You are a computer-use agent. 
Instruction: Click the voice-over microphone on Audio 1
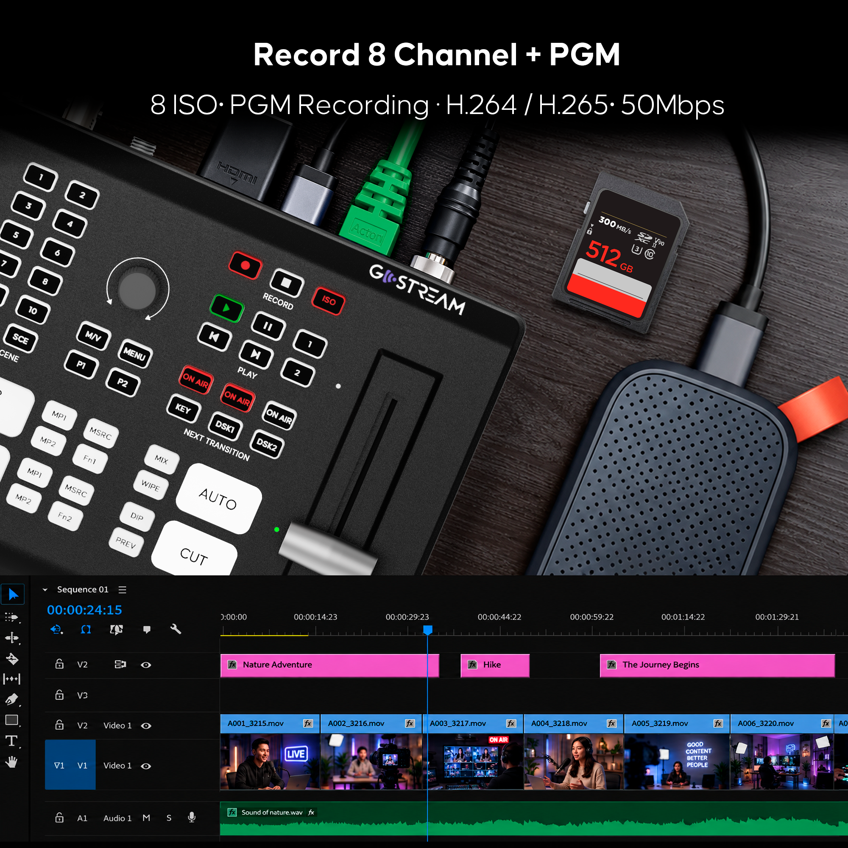(x=192, y=817)
